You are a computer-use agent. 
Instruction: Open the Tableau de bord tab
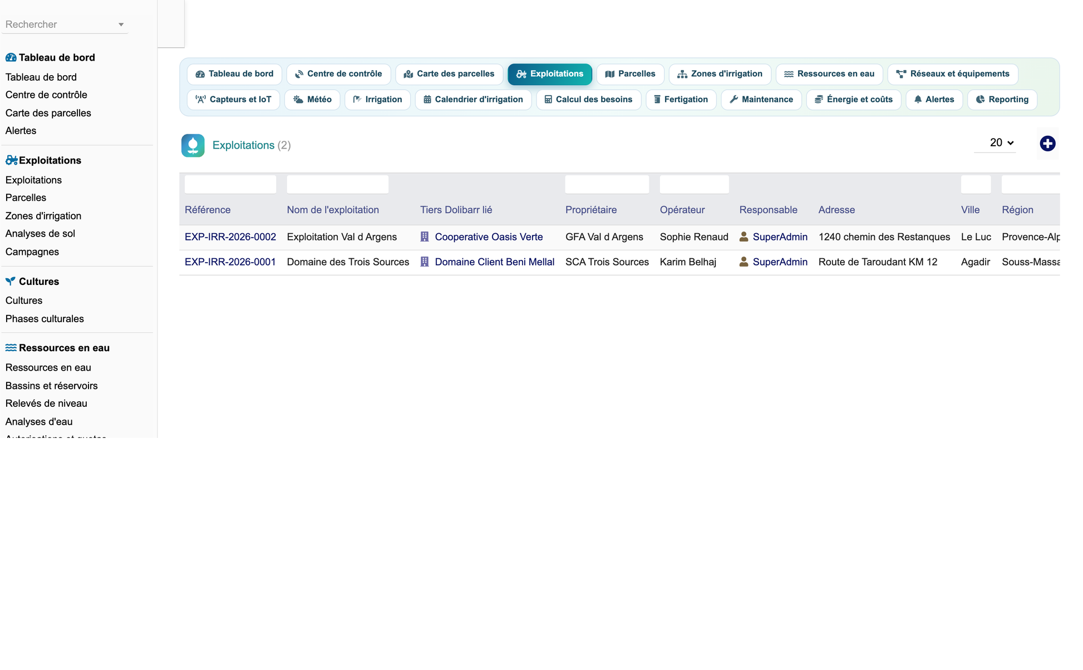pyautogui.click(x=234, y=74)
